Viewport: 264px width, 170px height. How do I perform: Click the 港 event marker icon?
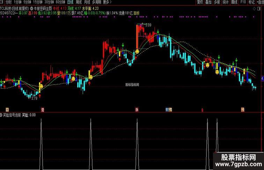coord(43,110)
